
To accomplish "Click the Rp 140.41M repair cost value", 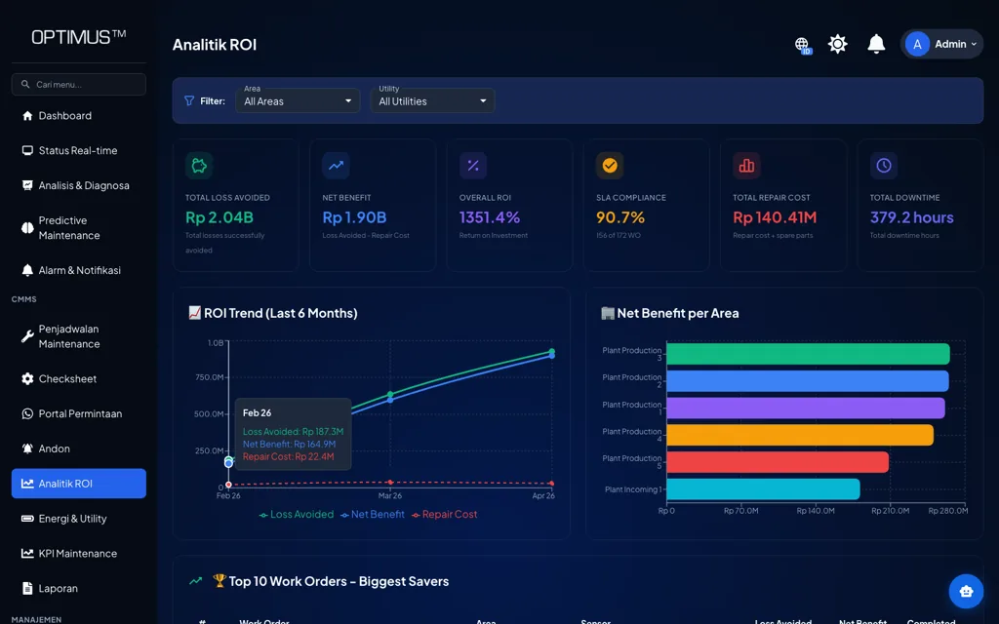I will click(x=775, y=217).
